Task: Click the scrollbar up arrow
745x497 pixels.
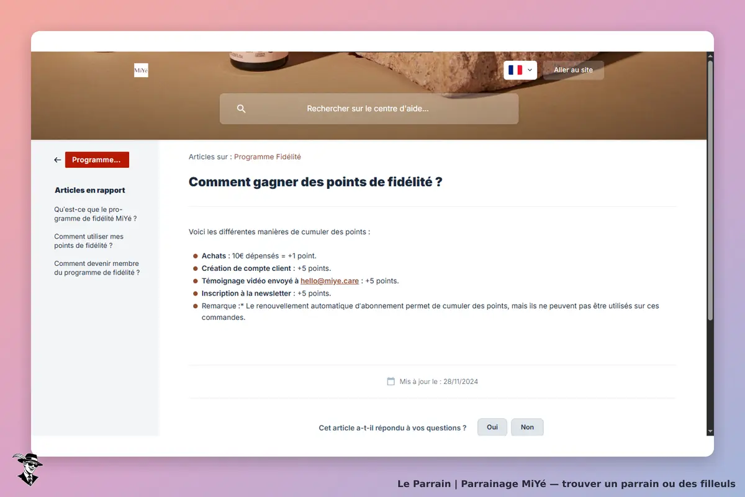Action: 710,55
